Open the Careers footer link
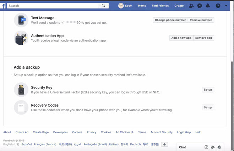This screenshot has height=151, width=234. click(x=77, y=132)
